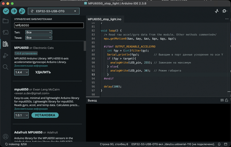This screenshot has height=147, width=231.
Task: Select the Вывод output panel tab
Action: point(92,101)
